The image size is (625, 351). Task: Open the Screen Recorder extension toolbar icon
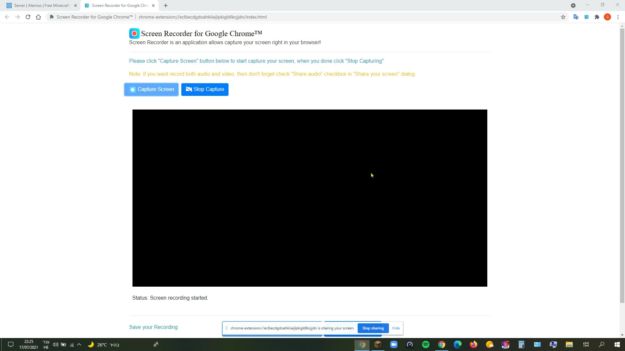pyautogui.click(x=587, y=17)
